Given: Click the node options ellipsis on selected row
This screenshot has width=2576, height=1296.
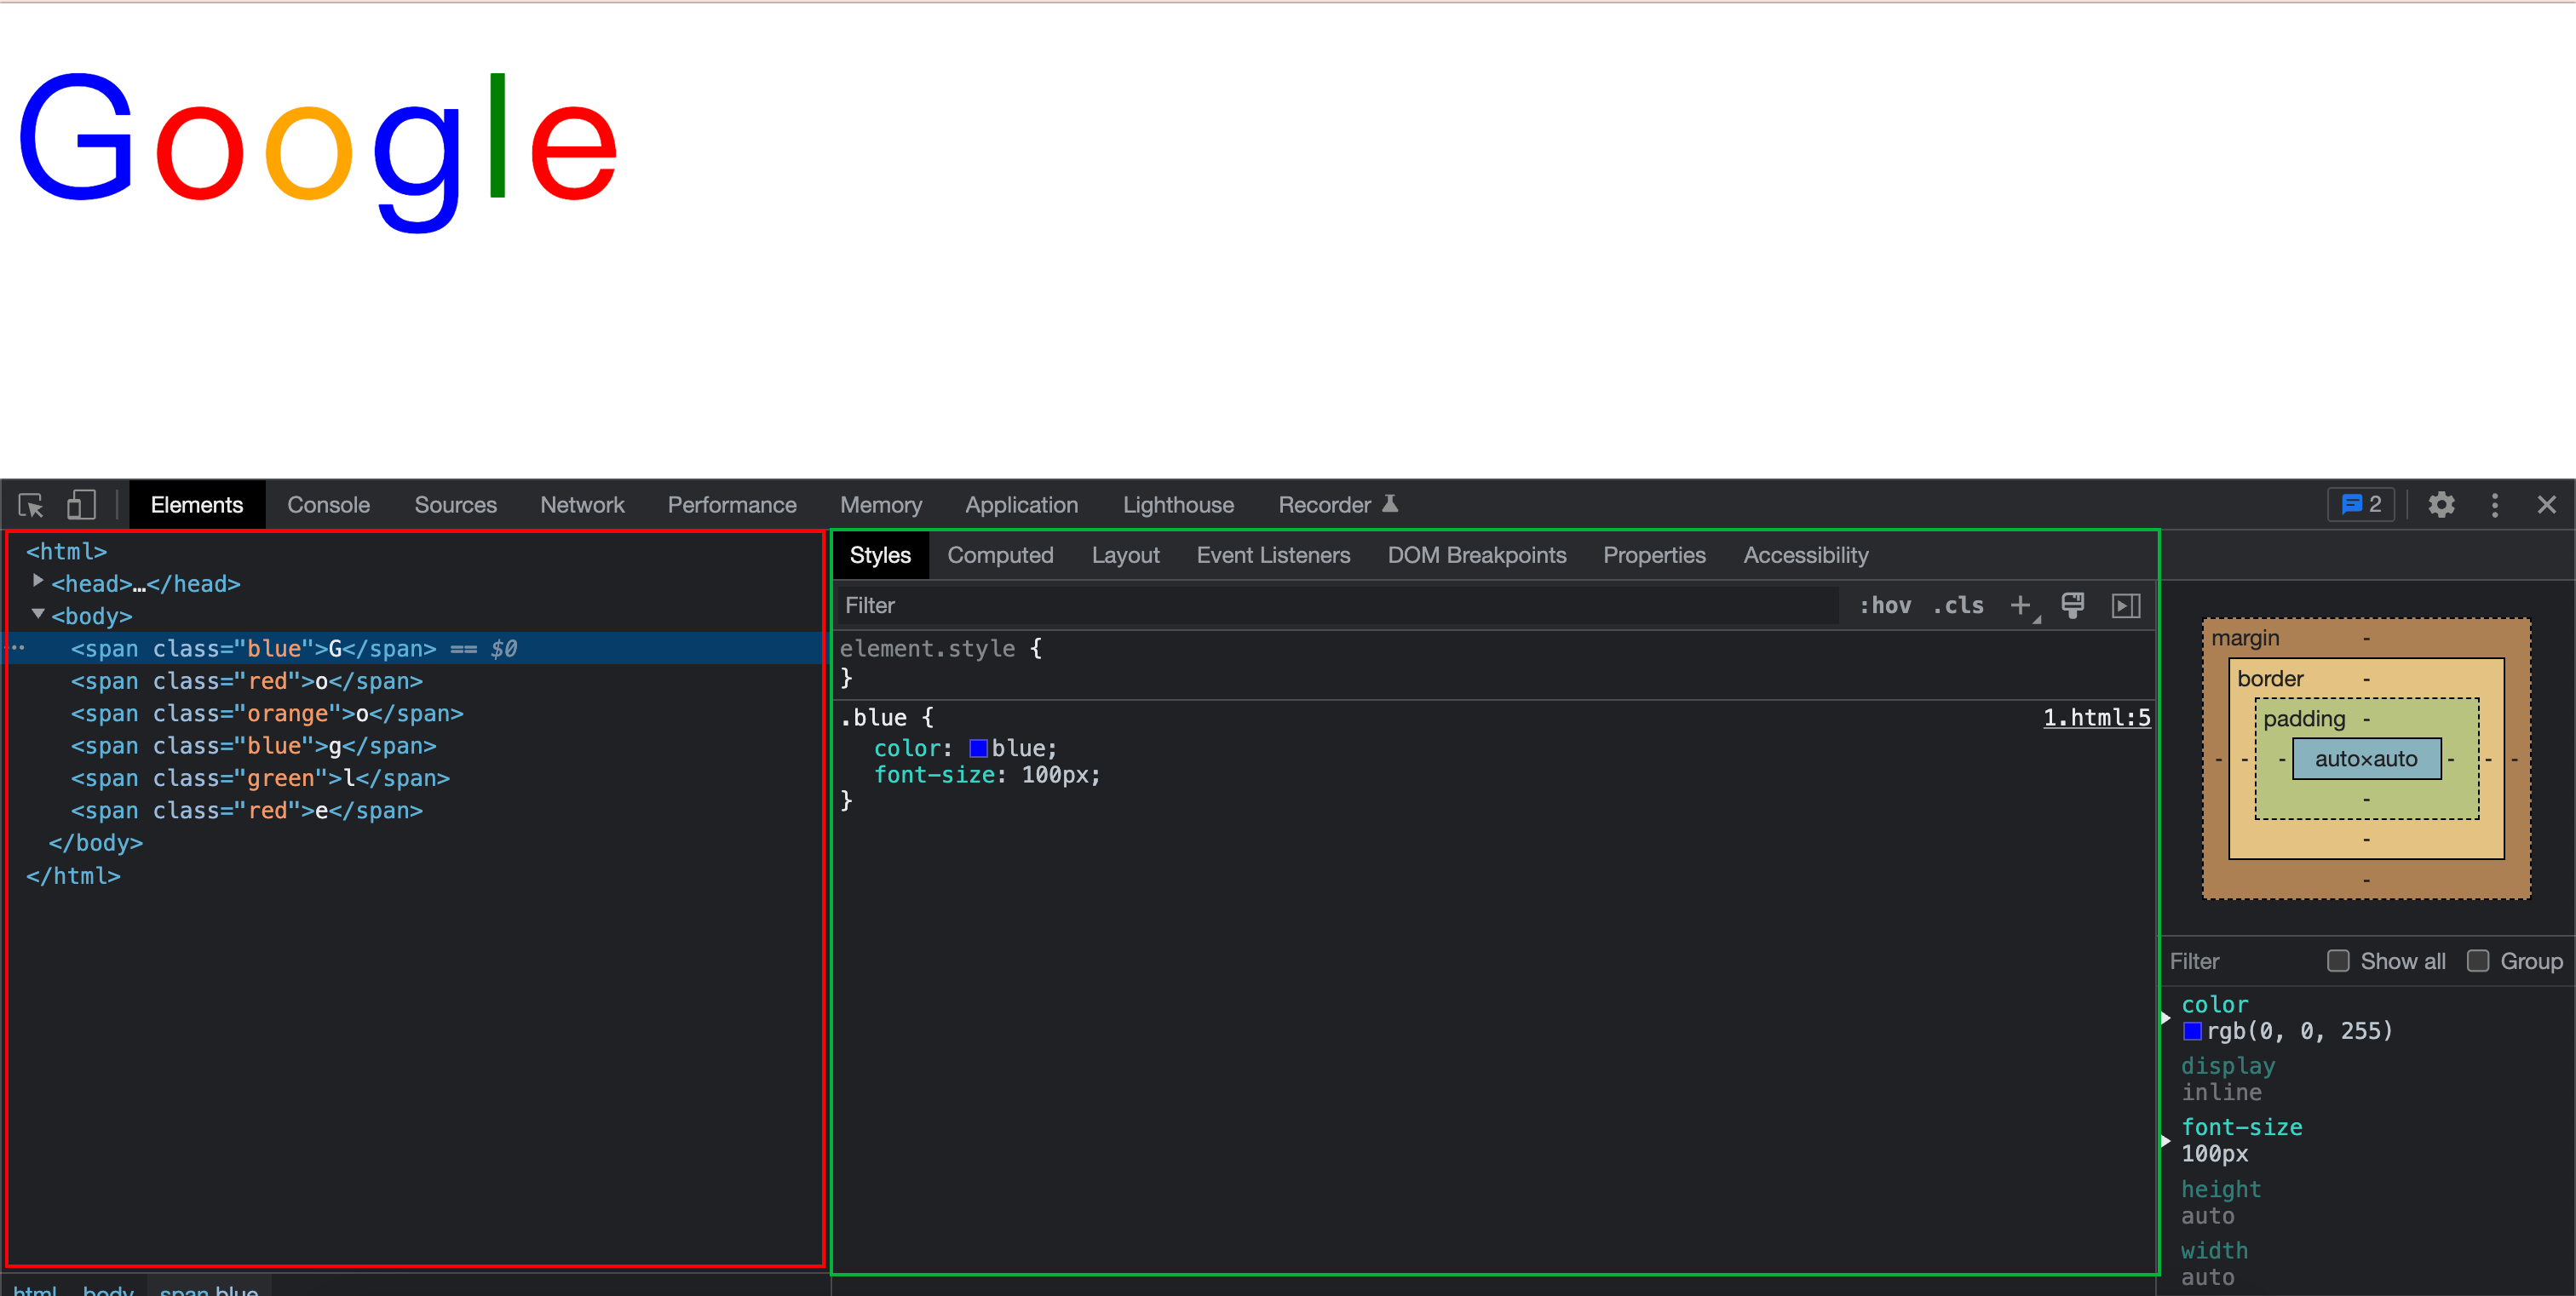Looking at the screenshot, I should 17,647.
